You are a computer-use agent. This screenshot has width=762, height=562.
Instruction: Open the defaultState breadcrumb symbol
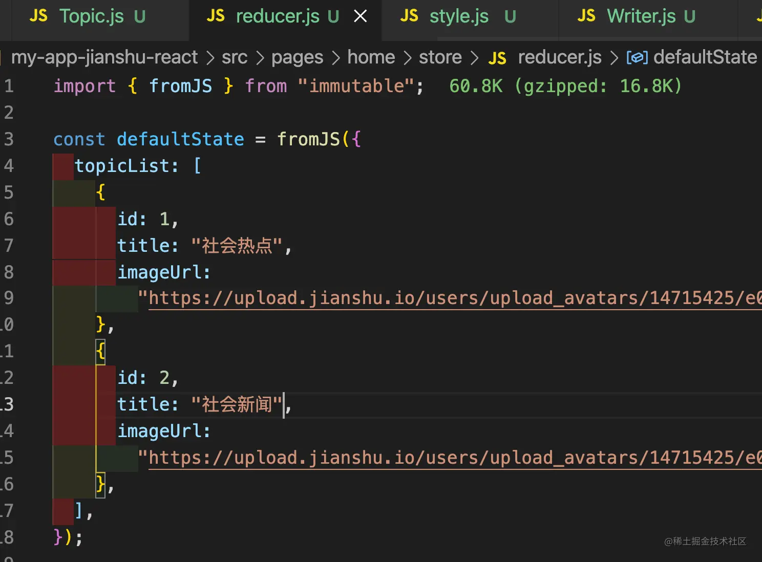(705, 57)
